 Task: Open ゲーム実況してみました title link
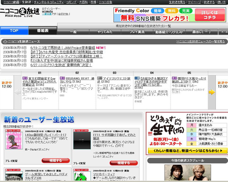pyautogui.click(x=46, y=176)
